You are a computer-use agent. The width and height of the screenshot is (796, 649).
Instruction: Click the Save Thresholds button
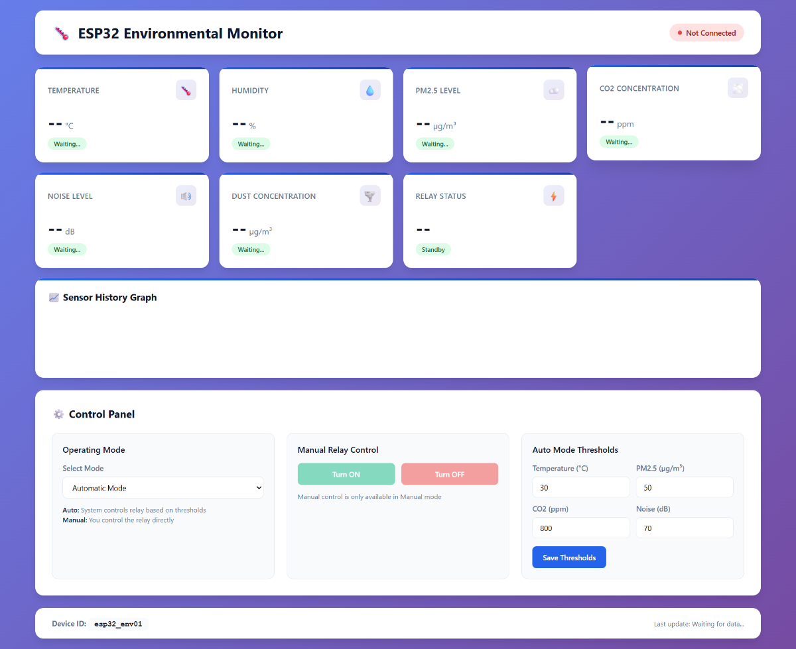point(569,558)
